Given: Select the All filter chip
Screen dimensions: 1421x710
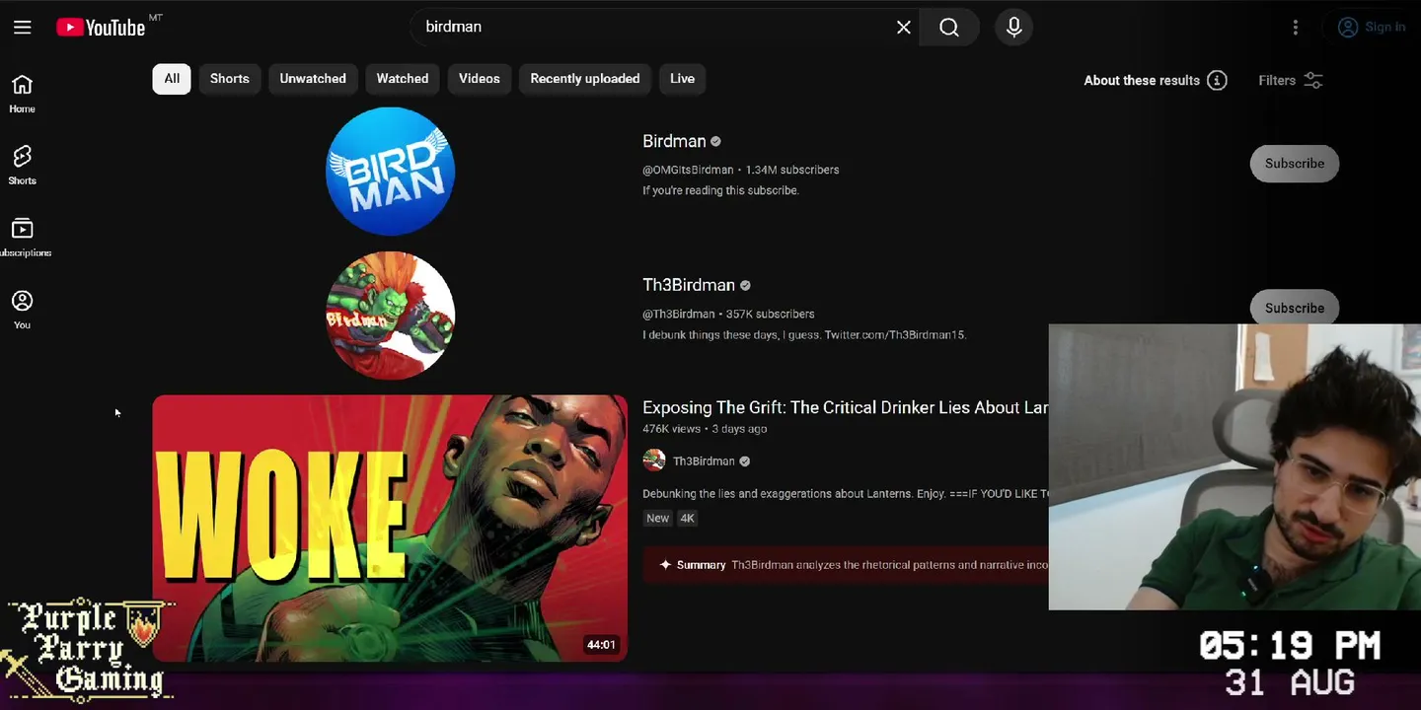Looking at the screenshot, I should pos(172,79).
